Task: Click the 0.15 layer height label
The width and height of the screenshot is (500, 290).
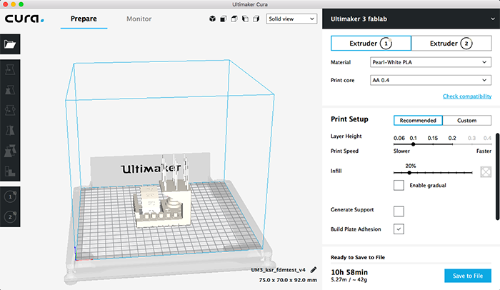Action: [433, 138]
